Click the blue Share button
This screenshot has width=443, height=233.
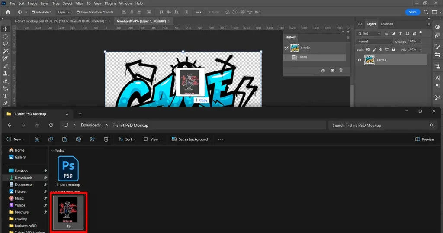(x=412, y=12)
